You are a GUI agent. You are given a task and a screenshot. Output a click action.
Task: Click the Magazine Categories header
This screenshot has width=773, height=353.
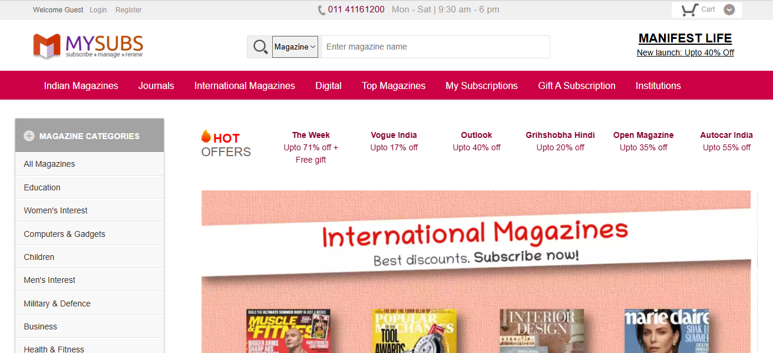[x=90, y=136]
